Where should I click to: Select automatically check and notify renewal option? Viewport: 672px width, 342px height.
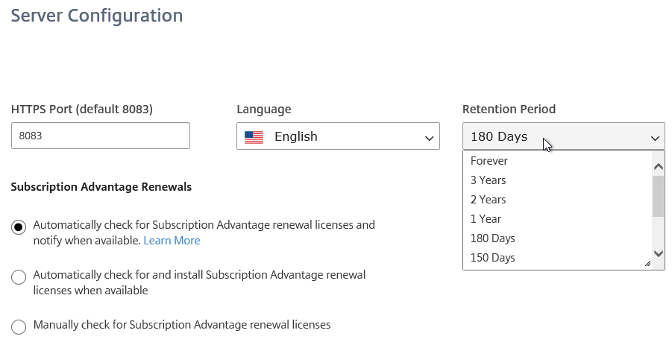click(x=19, y=227)
